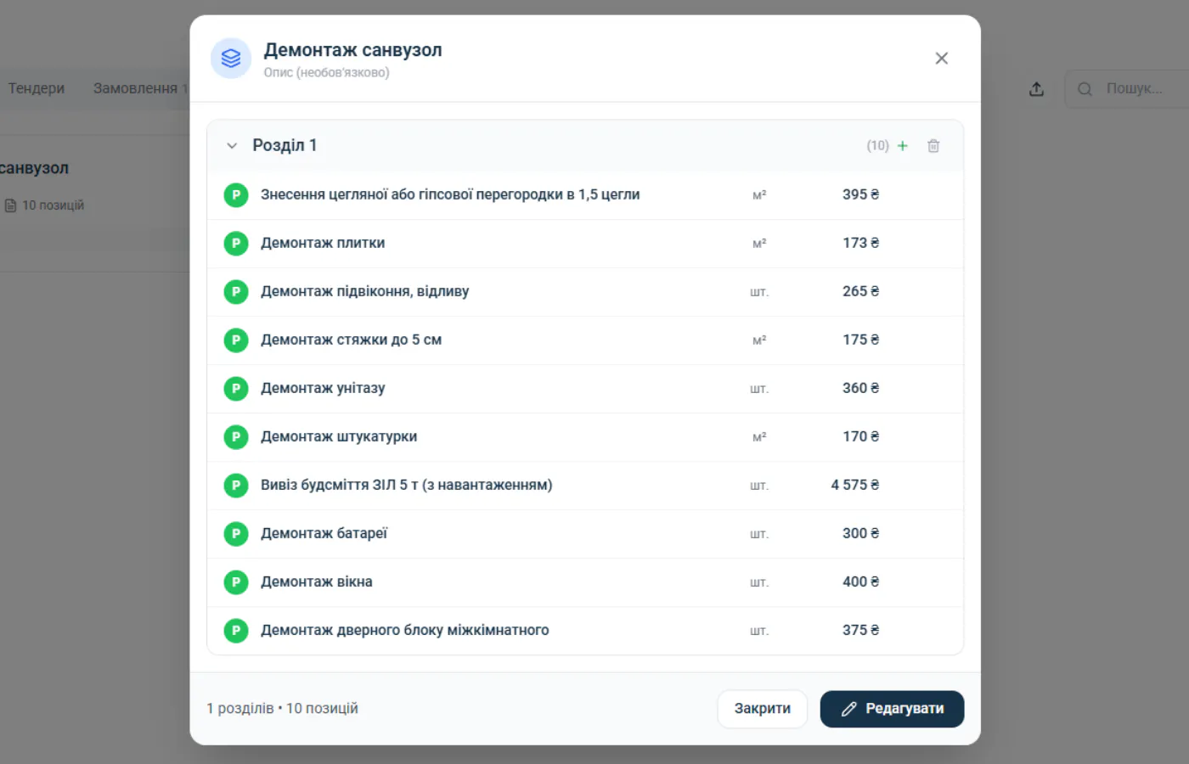This screenshot has height=764, width=1189.
Task: Click the upload icon in the background toolbar
Action: point(1036,89)
